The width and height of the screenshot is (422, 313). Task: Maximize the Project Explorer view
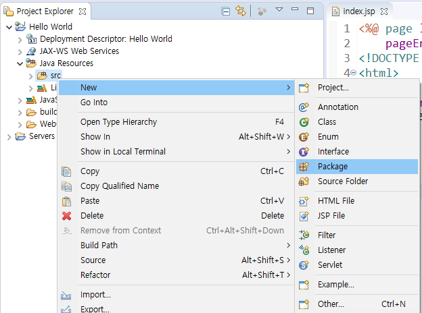[x=310, y=11]
